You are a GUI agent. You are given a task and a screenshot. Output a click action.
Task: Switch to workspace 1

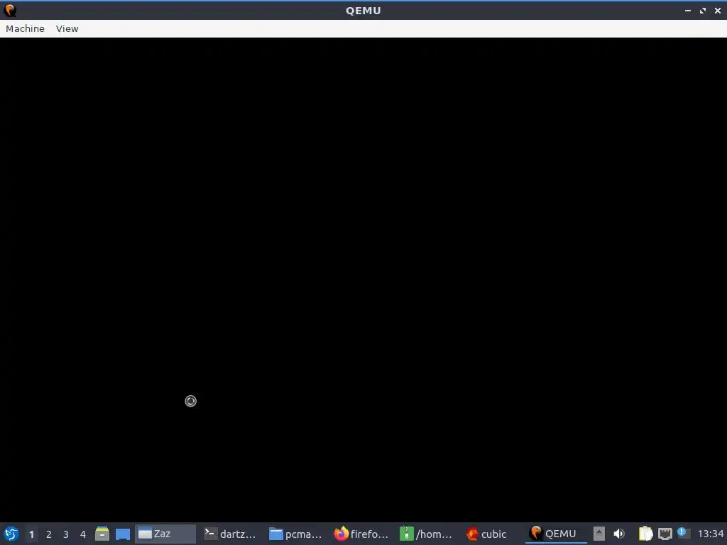(x=31, y=534)
